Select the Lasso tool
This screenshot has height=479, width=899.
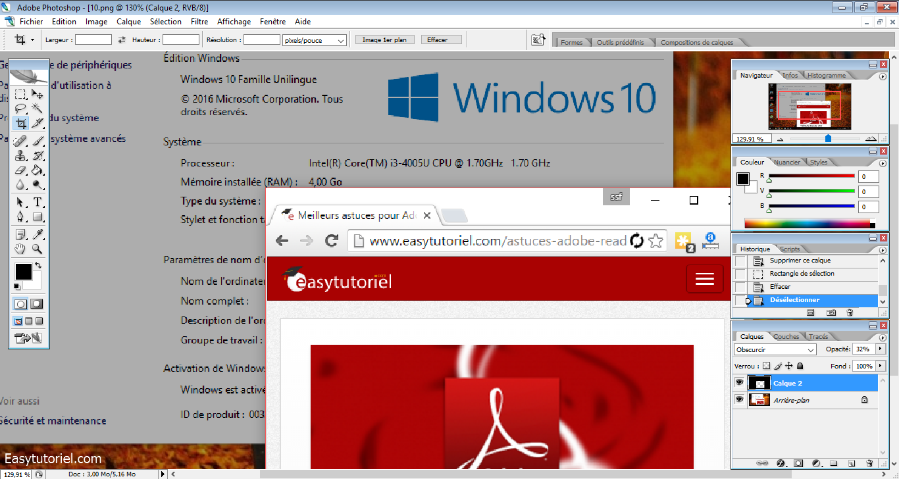21,109
